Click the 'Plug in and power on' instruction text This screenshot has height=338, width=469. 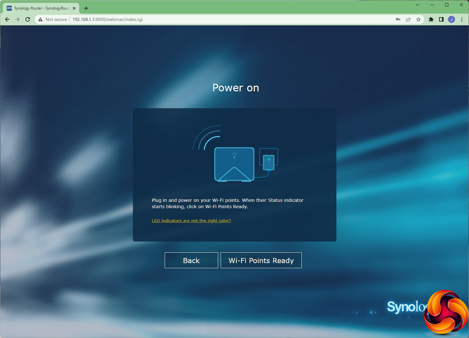[x=228, y=203]
